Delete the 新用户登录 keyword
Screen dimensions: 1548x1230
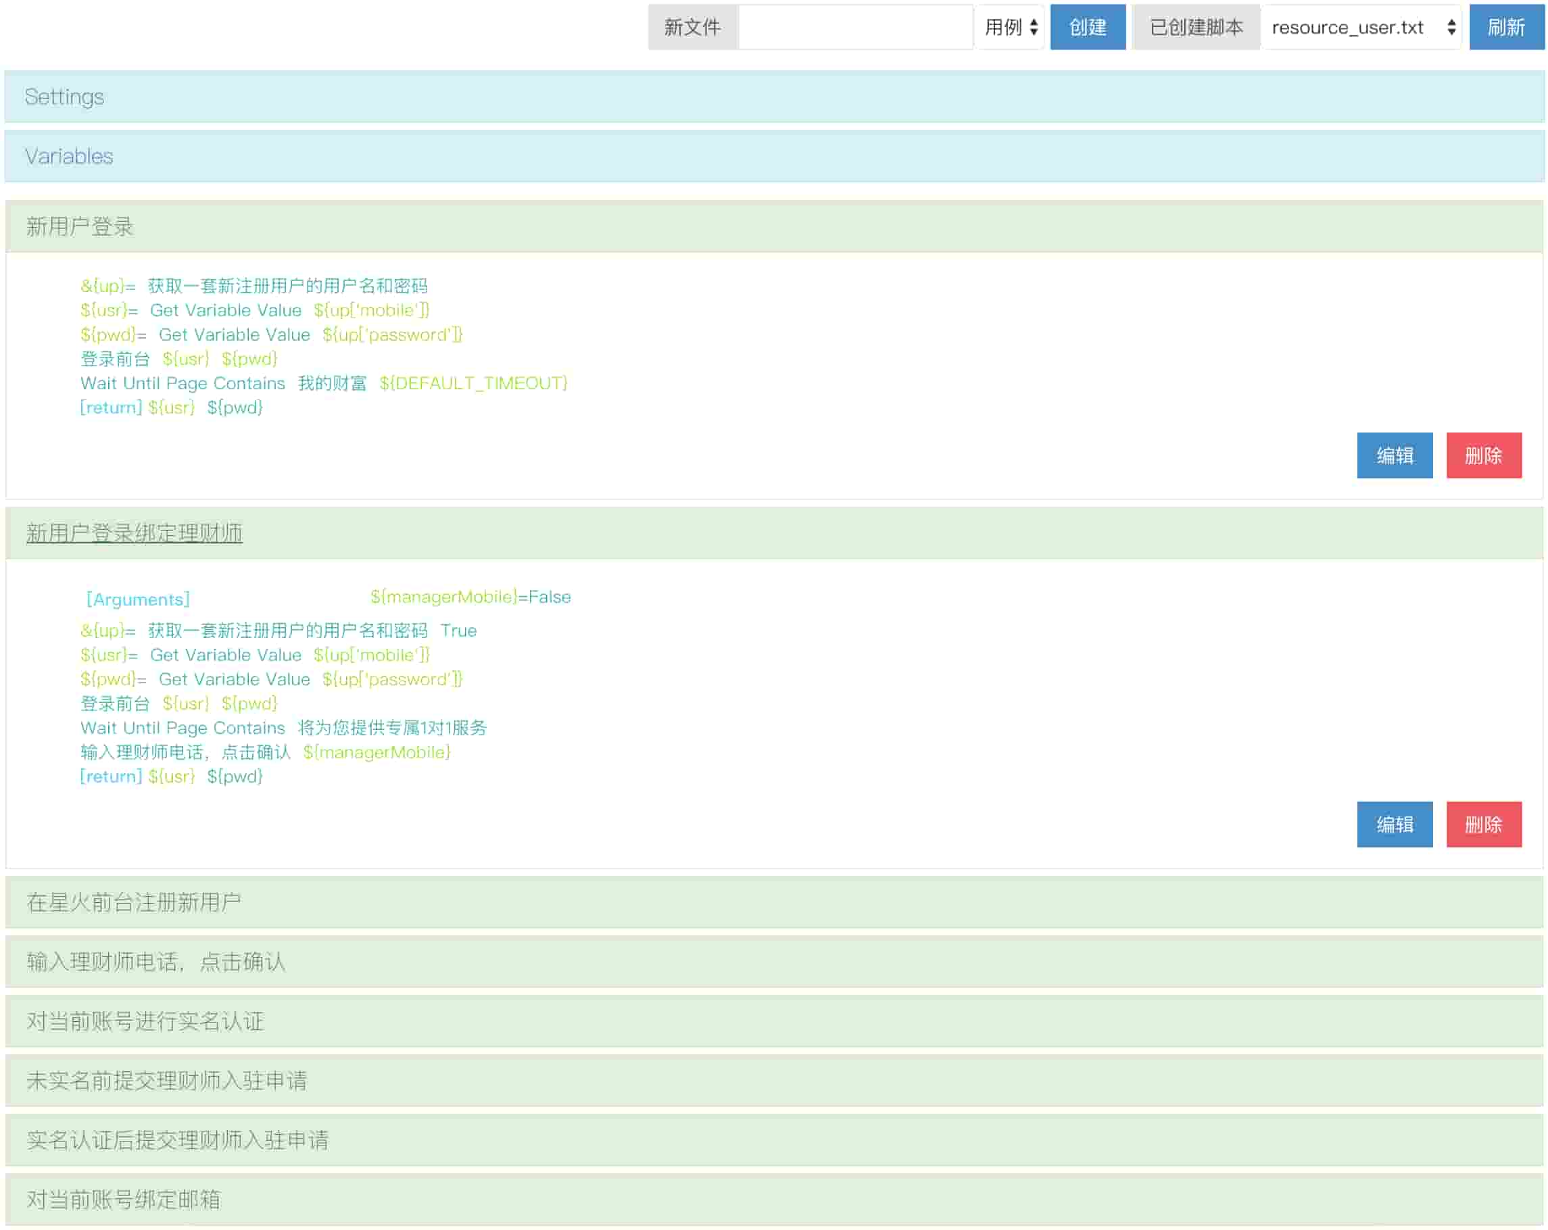(x=1483, y=455)
